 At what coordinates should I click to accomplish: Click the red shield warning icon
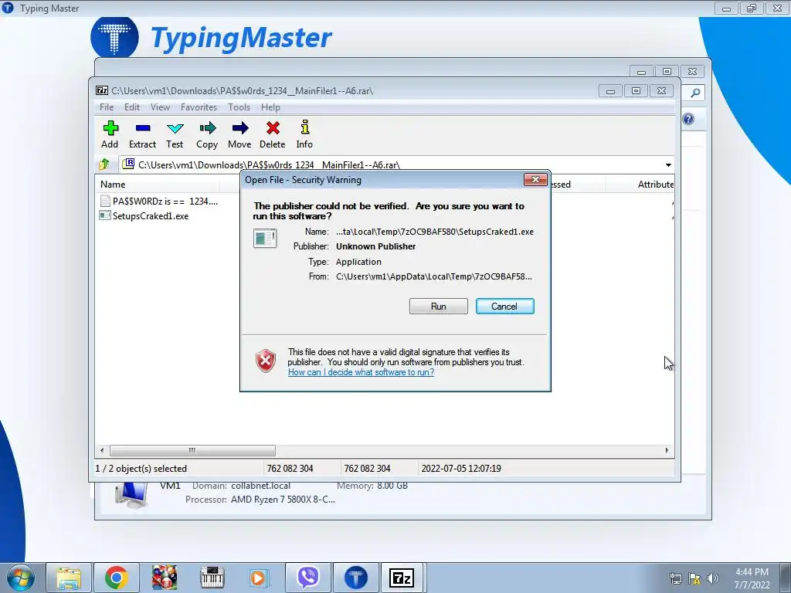(266, 361)
